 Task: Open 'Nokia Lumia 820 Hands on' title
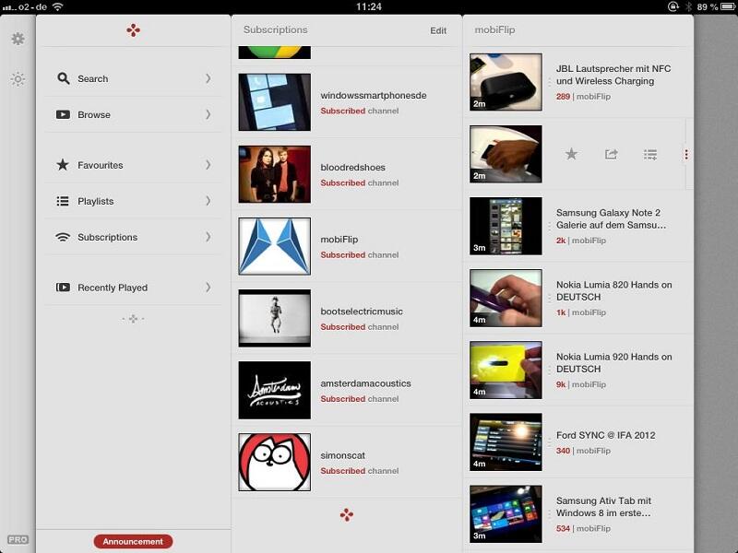[x=613, y=290]
